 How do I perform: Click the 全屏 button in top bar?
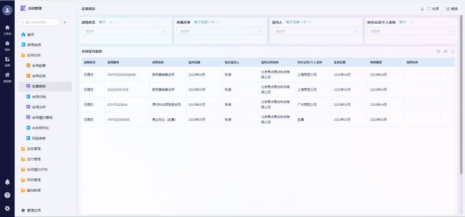click(433, 9)
